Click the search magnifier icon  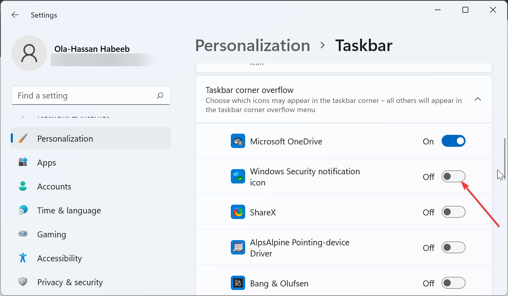[x=160, y=96]
